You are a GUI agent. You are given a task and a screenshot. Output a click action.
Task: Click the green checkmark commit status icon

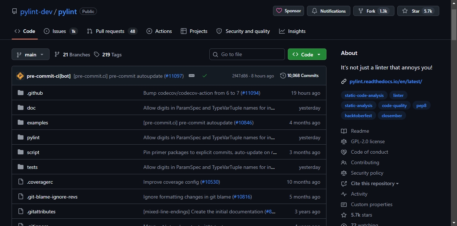pos(205,76)
